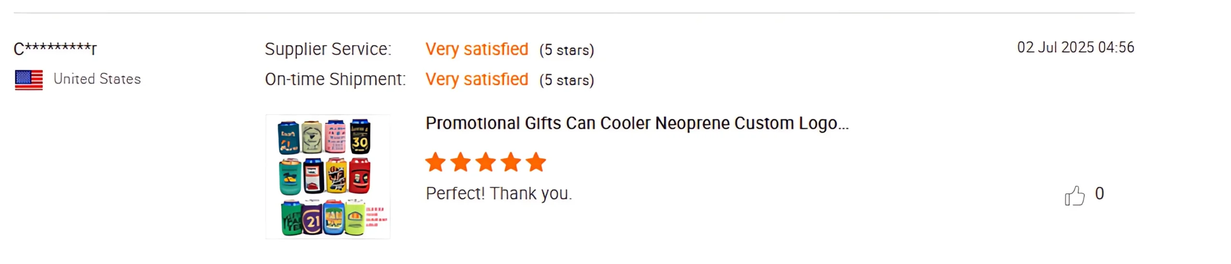Image resolution: width=1231 pixels, height=264 pixels.
Task: Click the United States flag icon
Action: pos(29,80)
